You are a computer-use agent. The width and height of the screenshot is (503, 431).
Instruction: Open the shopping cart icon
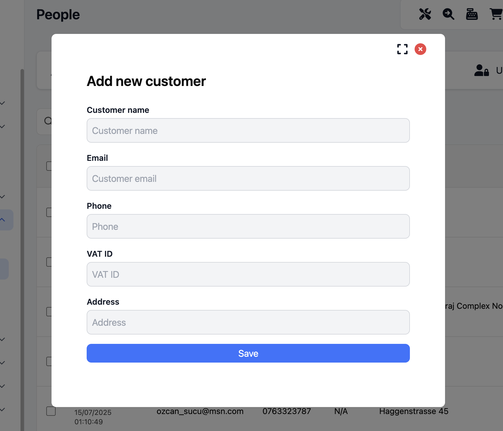tap(496, 14)
